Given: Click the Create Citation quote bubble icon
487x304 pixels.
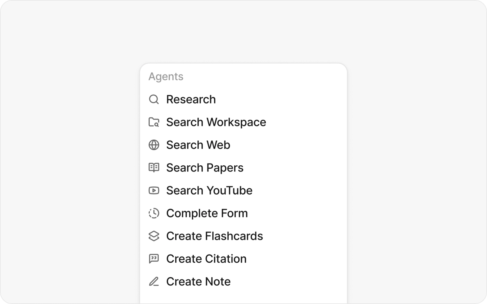Looking at the screenshot, I should [154, 259].
